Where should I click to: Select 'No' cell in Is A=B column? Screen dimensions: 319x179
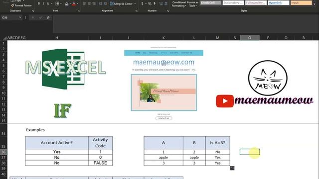coord(218,152)
